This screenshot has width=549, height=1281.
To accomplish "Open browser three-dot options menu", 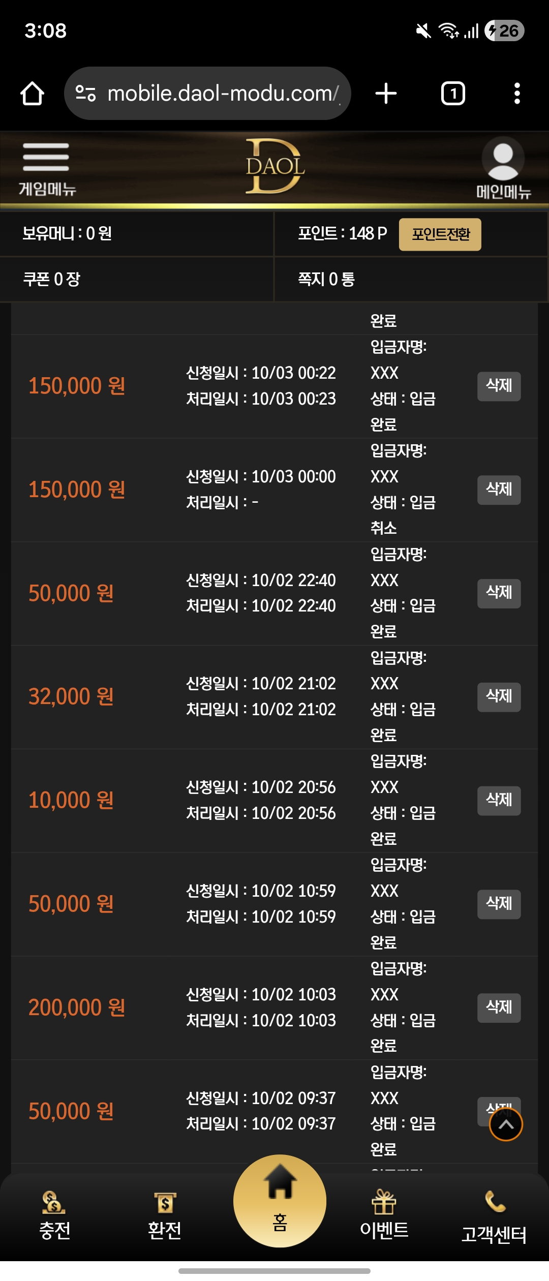I will 517,94.
